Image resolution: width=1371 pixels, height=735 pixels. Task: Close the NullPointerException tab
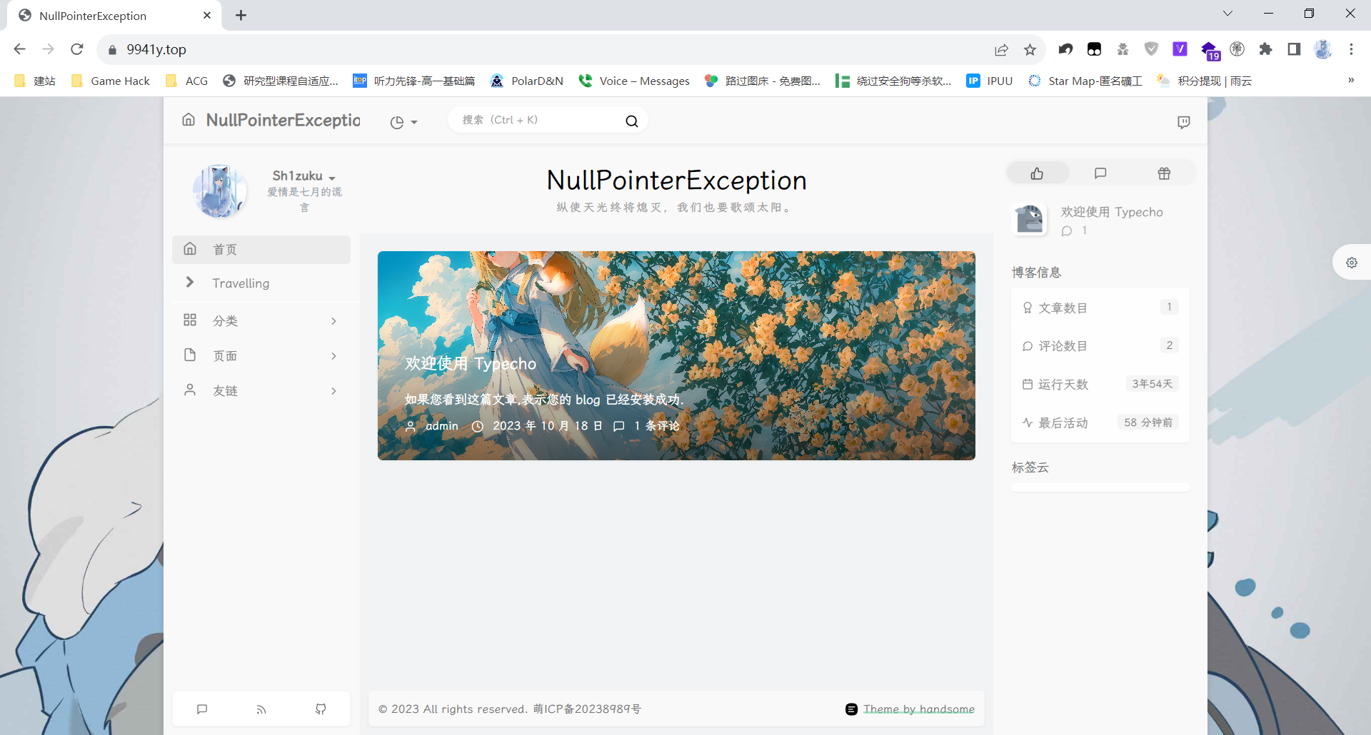(207, 15)
